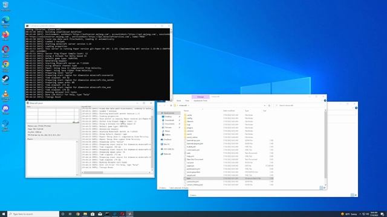Launch VLC media player from the desktop

(x=5, y=95)
